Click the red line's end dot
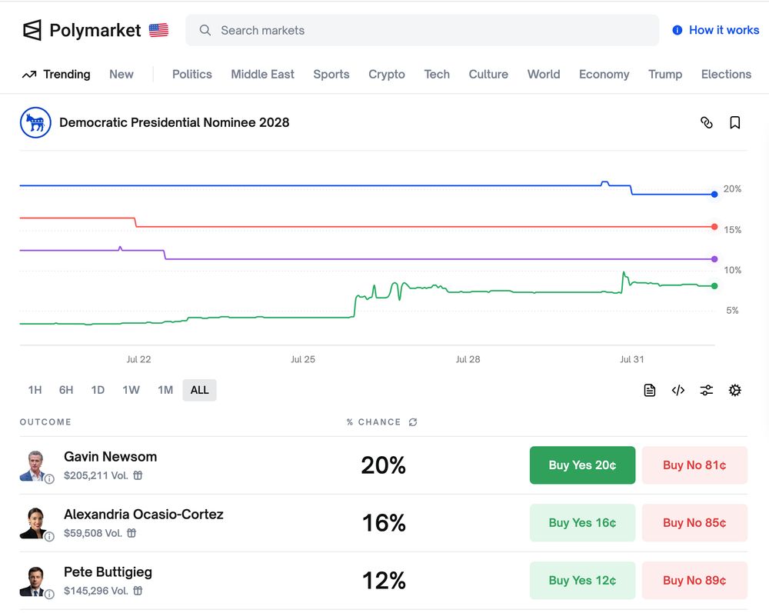 714,227
